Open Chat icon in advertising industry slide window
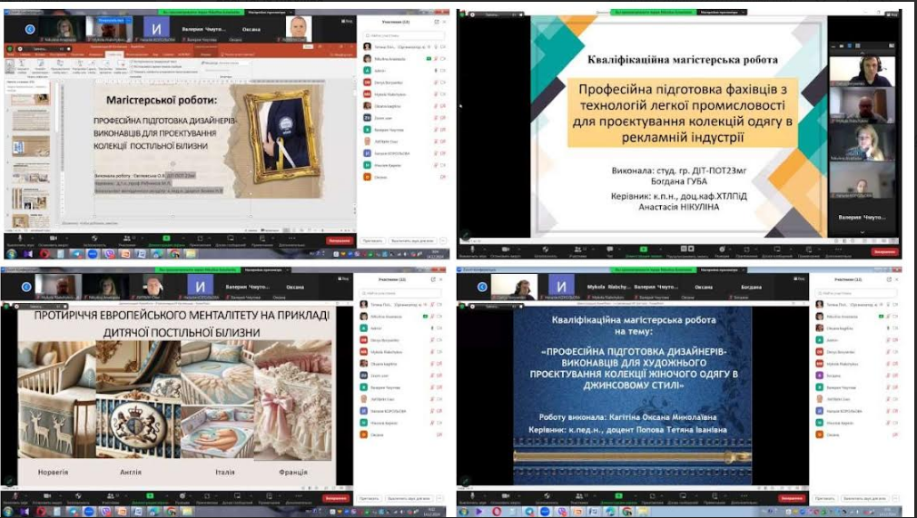 pos(610,249)
